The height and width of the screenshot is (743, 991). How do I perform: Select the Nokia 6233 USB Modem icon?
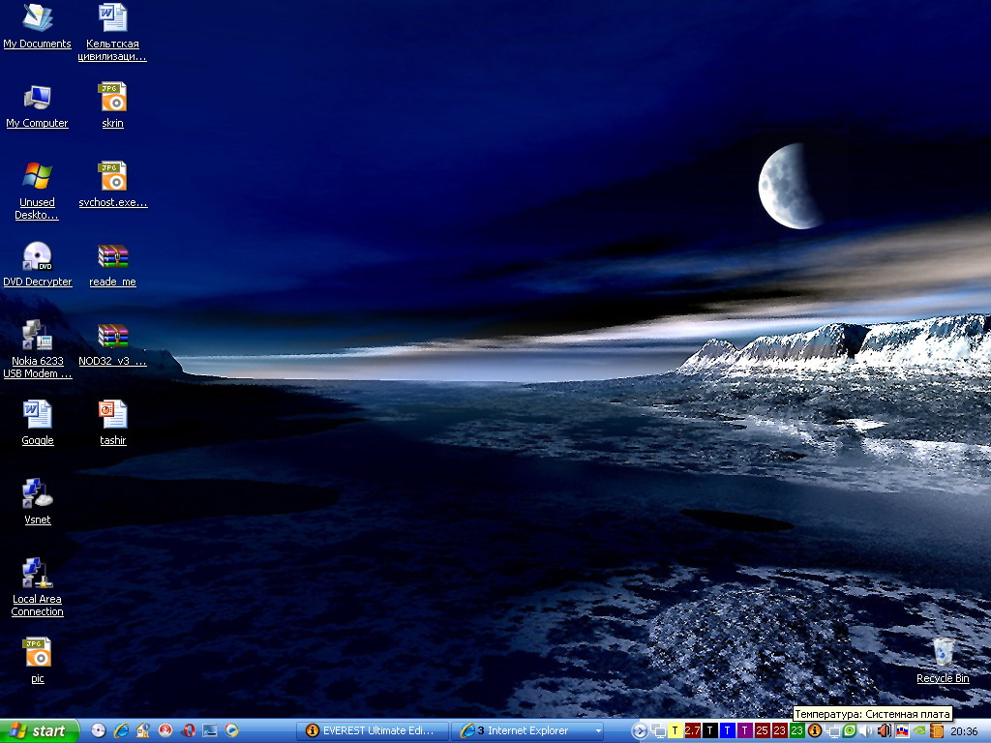coord(37,337)
